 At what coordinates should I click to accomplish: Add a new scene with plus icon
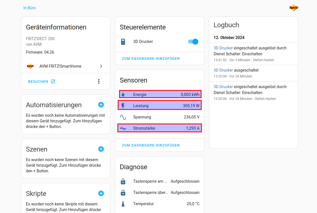[101, 149]
